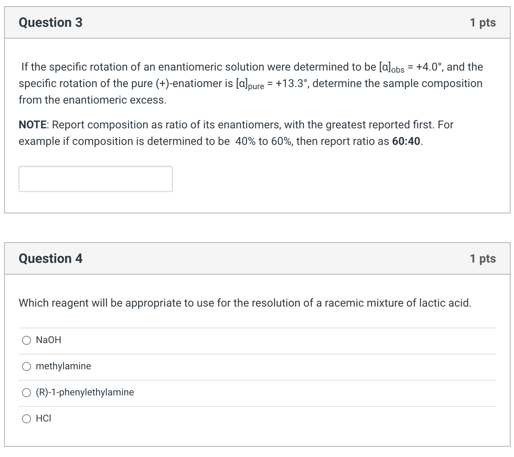Select the NaOH radio button

[26, 340]
